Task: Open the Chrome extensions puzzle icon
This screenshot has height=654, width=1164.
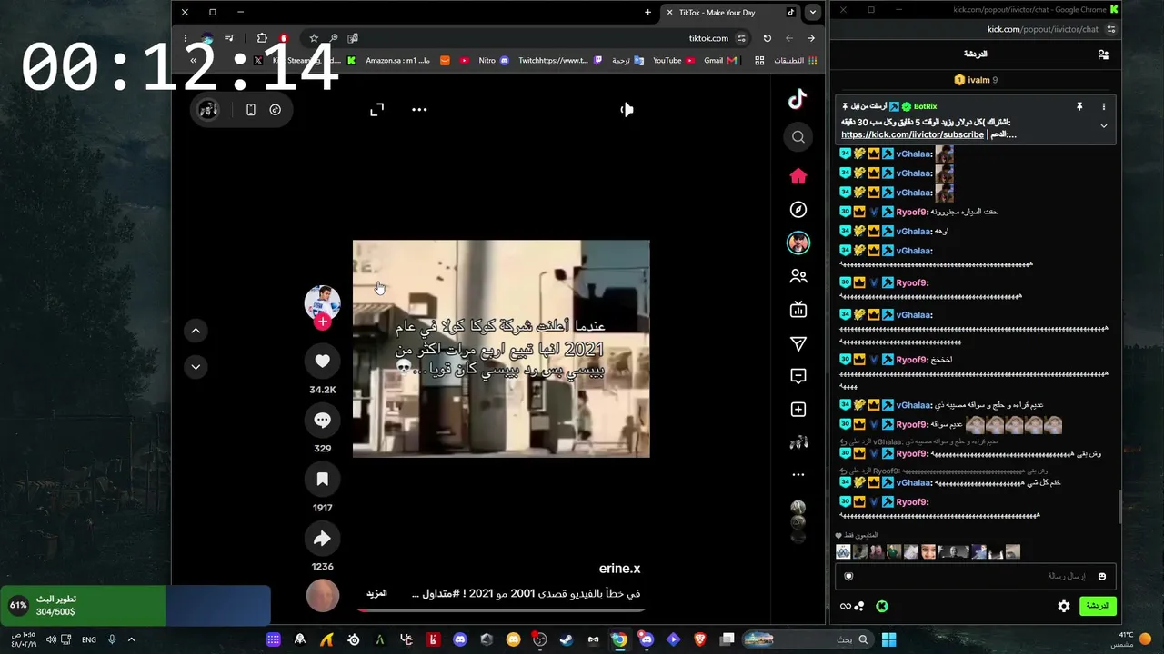Action: click(x=262, y=38)
